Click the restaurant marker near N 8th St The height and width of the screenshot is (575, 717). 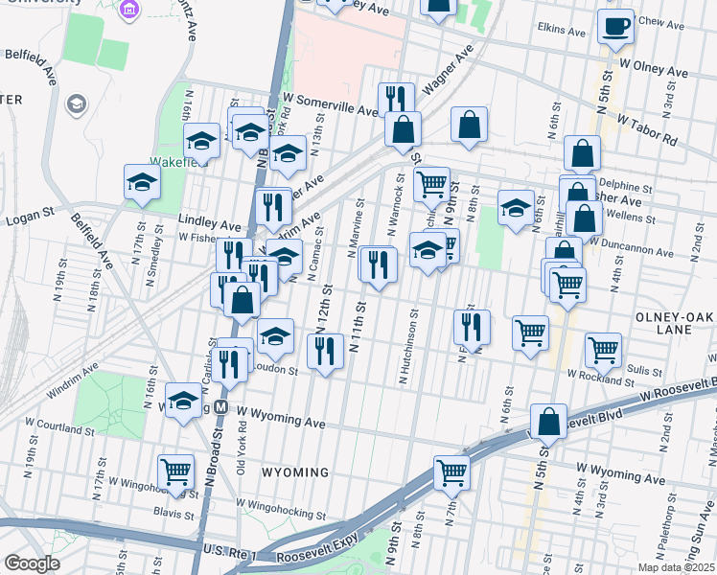[472, 327]
